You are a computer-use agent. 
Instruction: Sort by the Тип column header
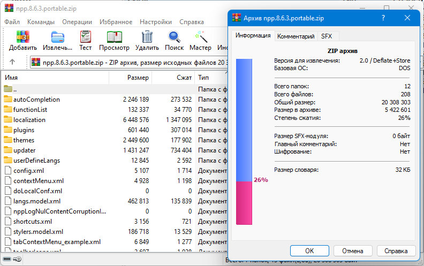pyautogui.click(x=211, y=78)
